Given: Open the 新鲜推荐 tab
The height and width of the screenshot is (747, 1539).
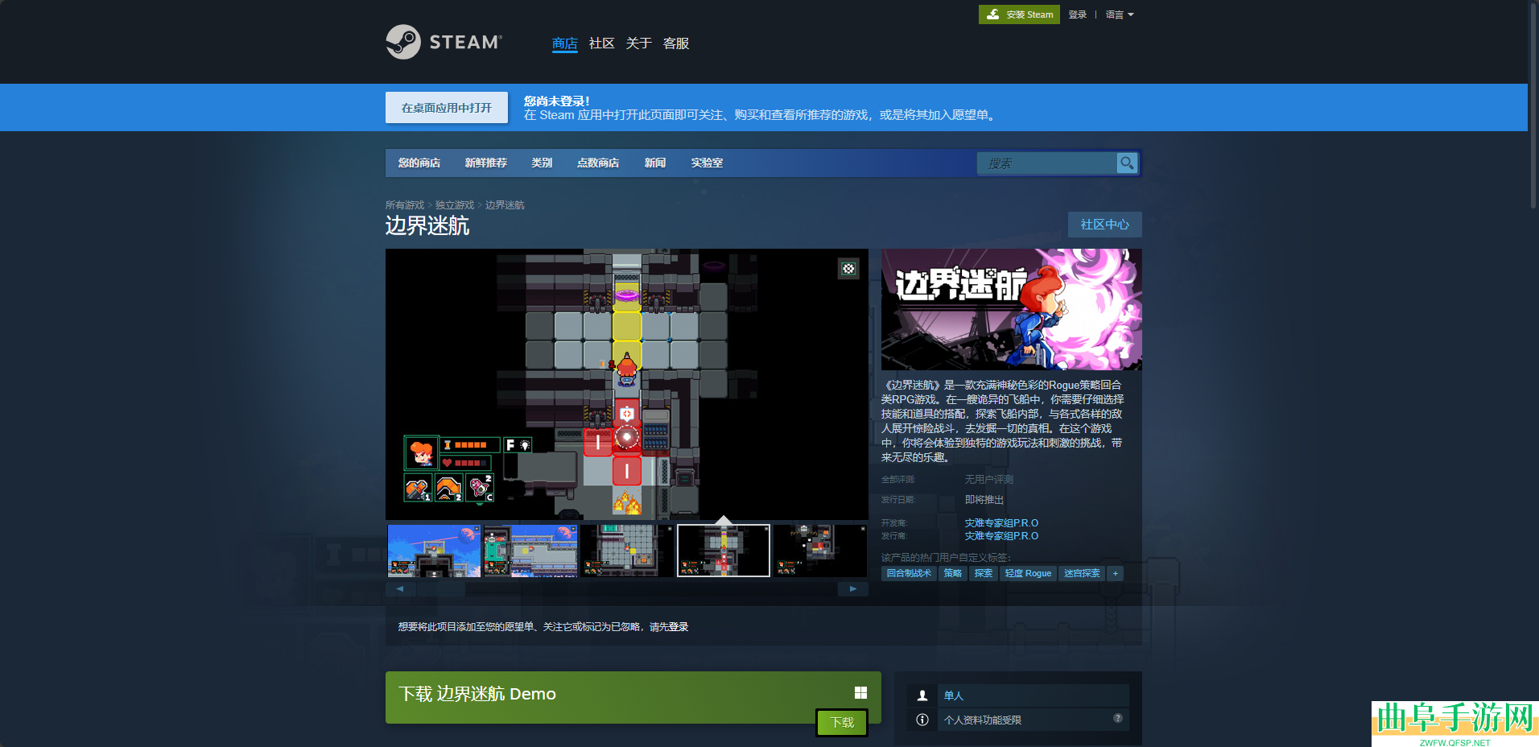Looking at the screenshot, I should coord(485,163).
